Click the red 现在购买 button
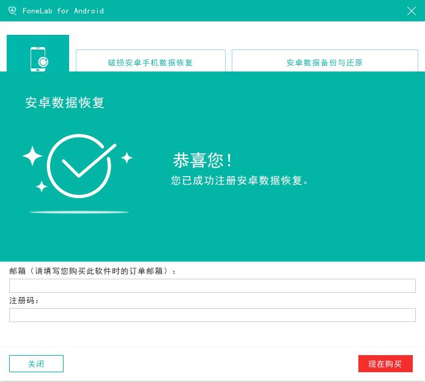Screen dimensions: 425x382 point(385,364)
